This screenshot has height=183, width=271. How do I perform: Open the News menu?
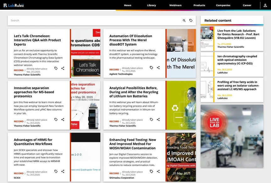pos(127,5)
